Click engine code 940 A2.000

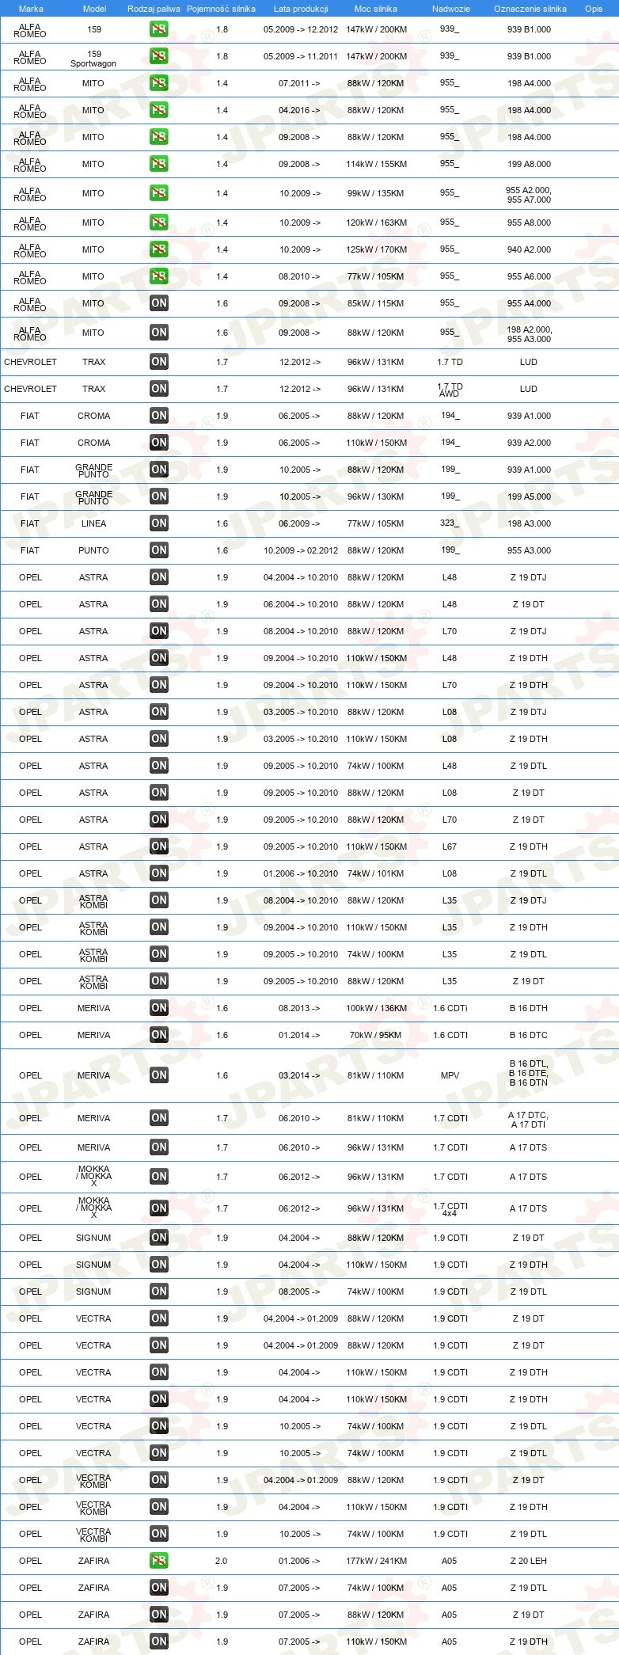point(529,249)
